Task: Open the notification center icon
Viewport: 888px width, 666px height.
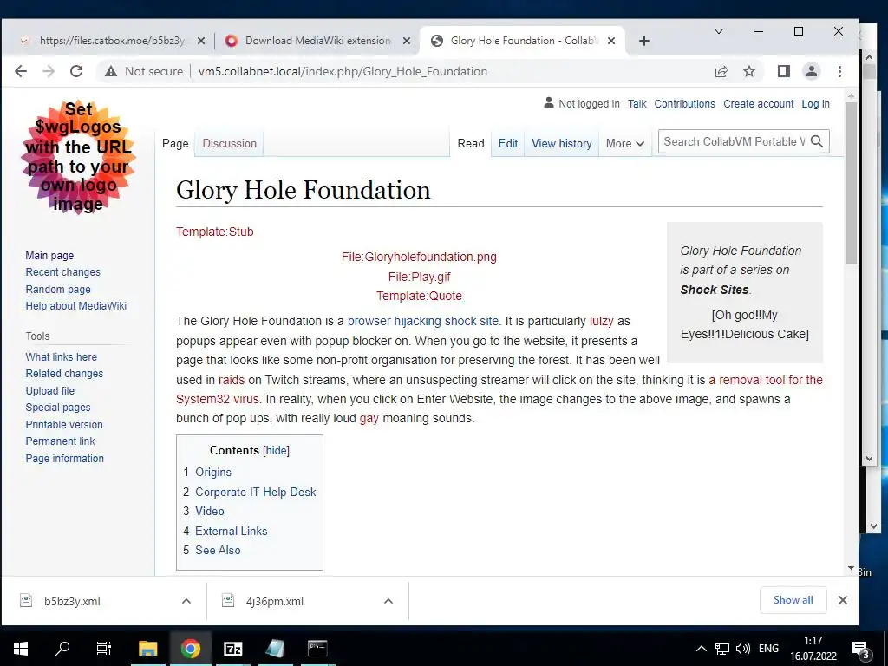Action: click(x=860, y=650)
